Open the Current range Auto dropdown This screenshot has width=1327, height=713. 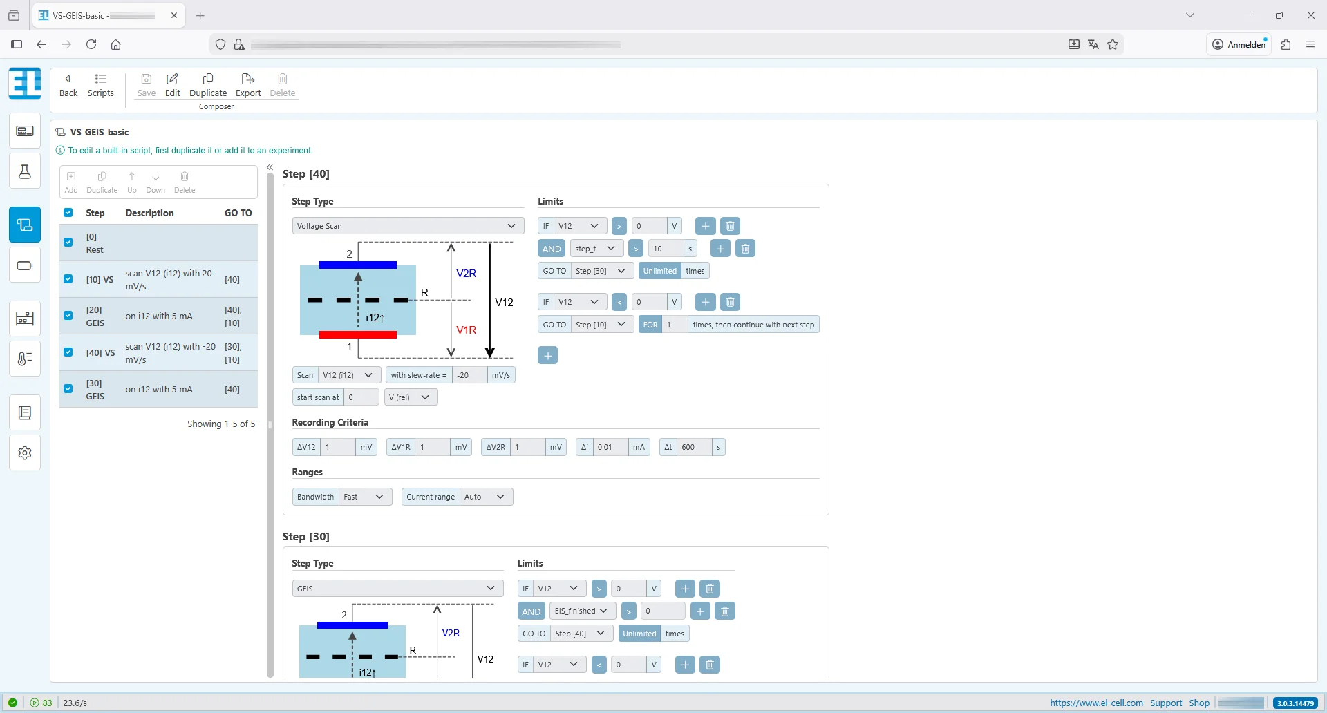(x=486, y=496)
